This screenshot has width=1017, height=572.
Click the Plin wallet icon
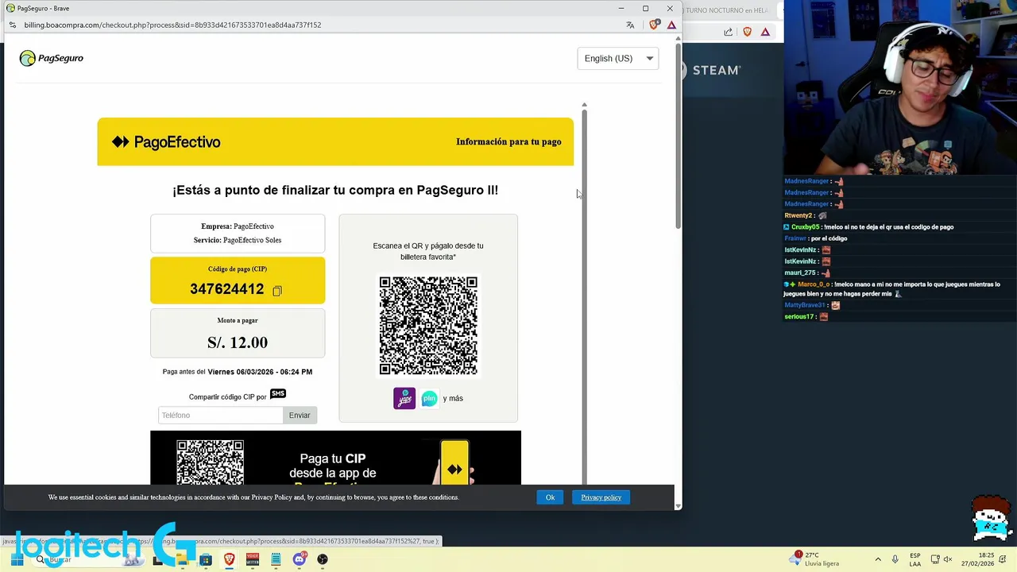pyautogui.click(x=429, y=398)
